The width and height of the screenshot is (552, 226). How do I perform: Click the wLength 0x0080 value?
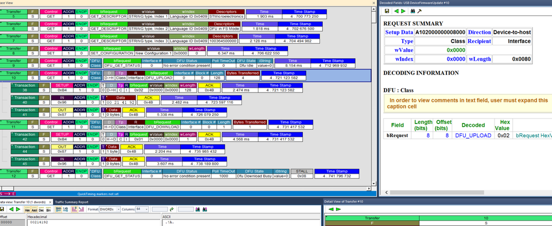pos(512,59)
